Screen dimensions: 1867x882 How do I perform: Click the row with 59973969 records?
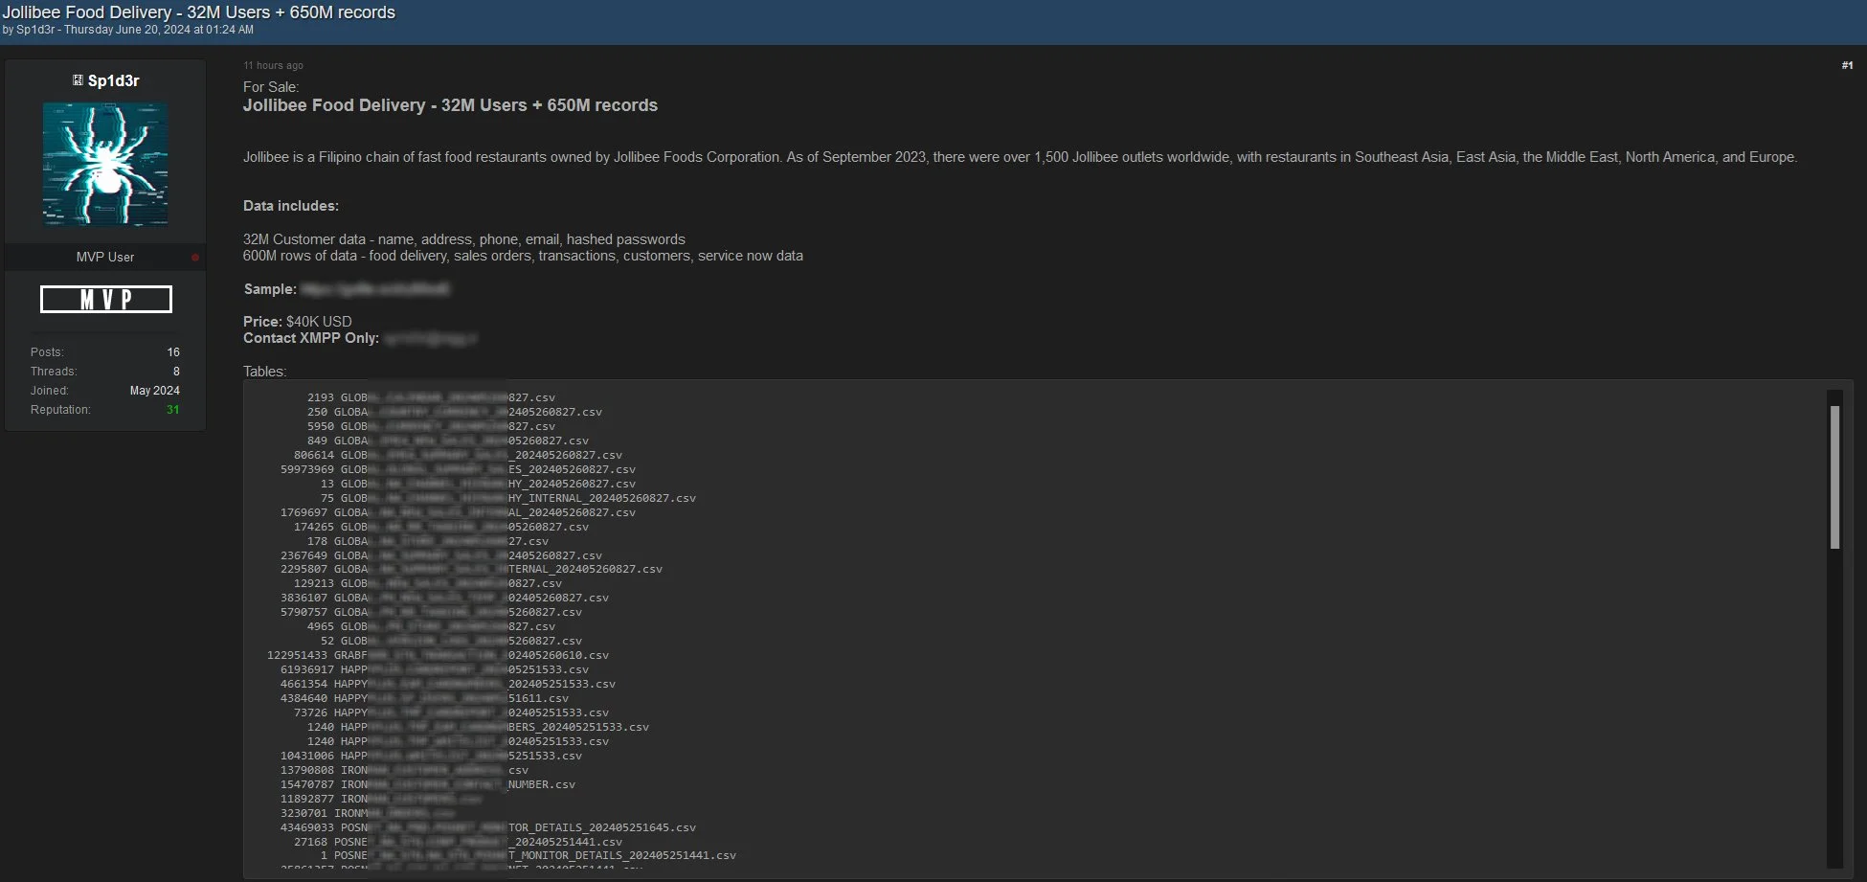[458, 469]
